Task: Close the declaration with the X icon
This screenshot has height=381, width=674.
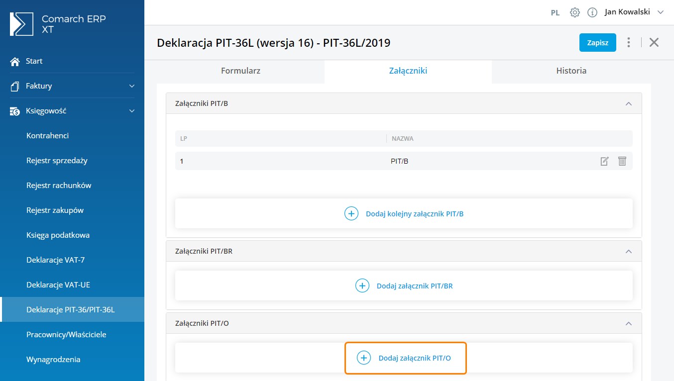Action: 654,42
